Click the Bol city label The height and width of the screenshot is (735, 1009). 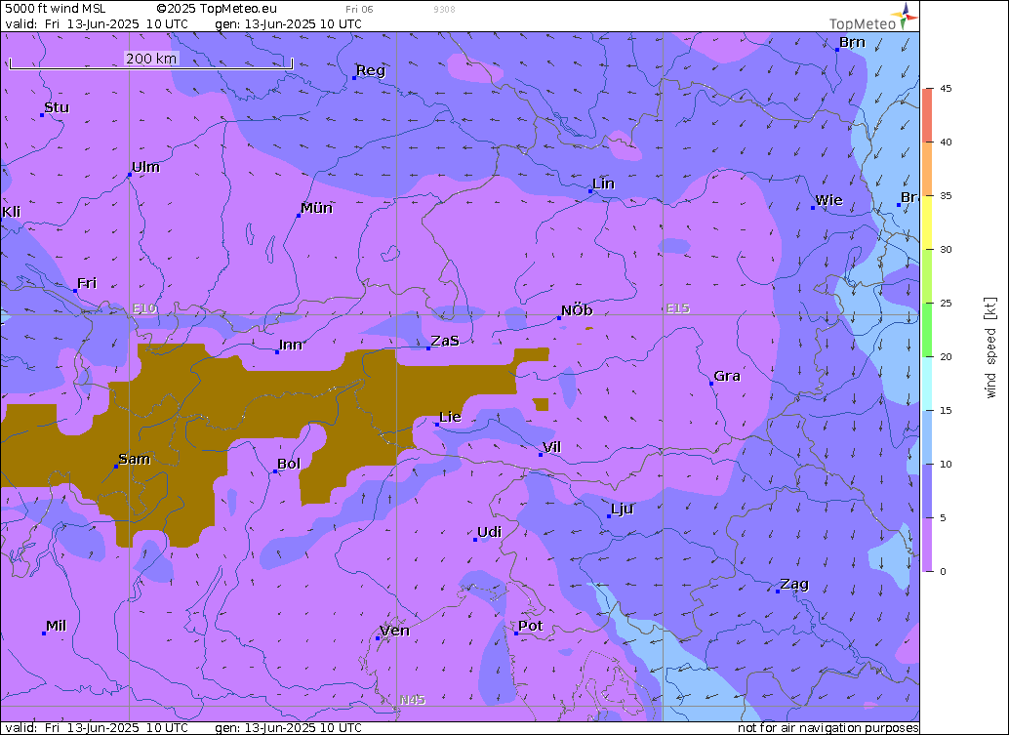click(x=289, y=464)
